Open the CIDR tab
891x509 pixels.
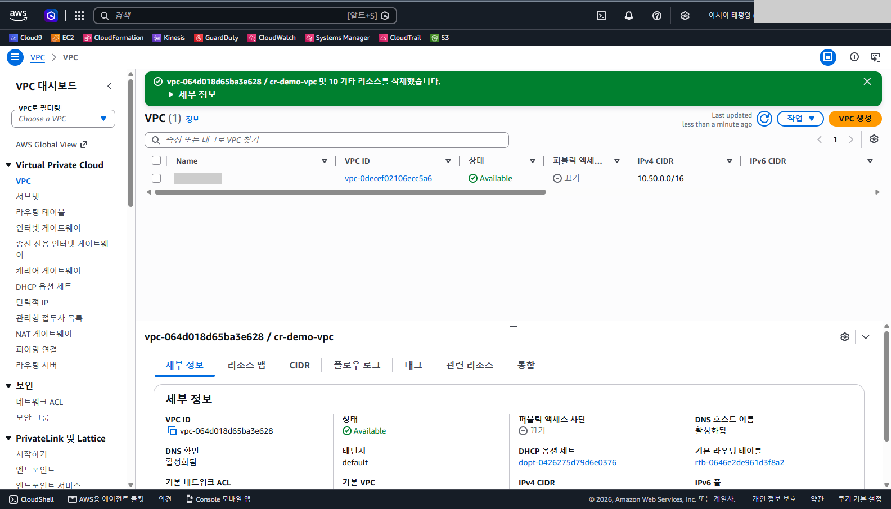[300, 365]
